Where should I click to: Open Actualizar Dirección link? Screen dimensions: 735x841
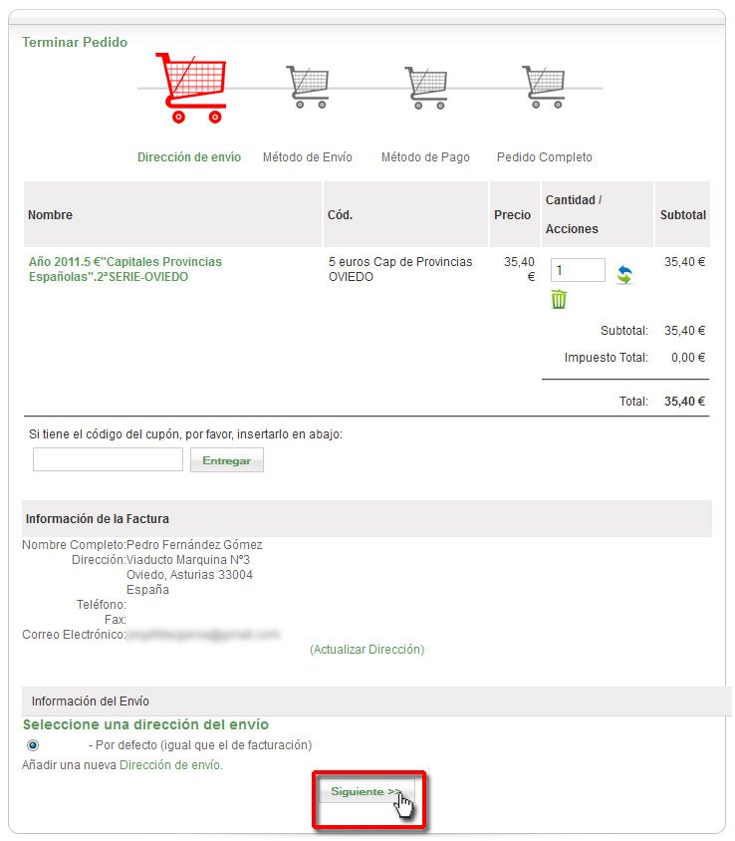coord(367,650)
